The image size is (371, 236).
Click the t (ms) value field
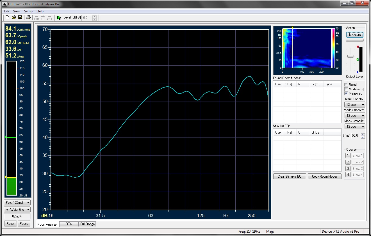[355, 136]
